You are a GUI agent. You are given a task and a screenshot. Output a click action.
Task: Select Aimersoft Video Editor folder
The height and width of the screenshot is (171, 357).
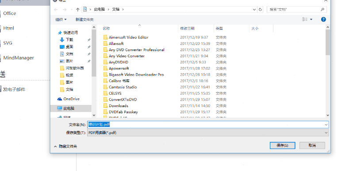tap(128, 37)
